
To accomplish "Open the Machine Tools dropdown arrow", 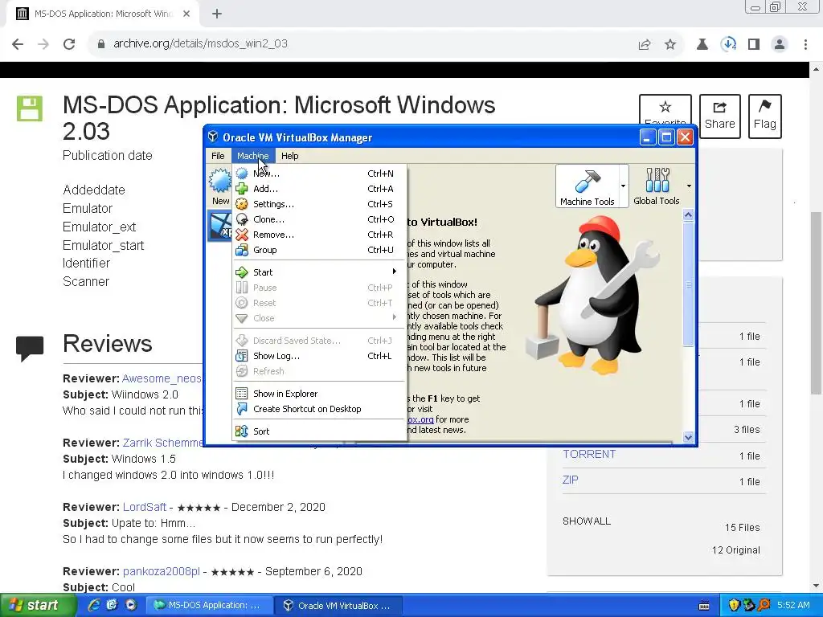I will click(623, 186).
